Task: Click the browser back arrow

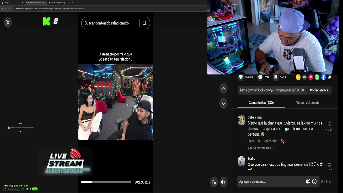Action: pos(2,8)
